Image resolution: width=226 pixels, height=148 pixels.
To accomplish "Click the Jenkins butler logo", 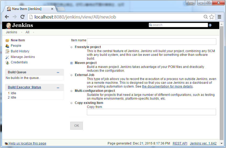I will tap(8, 25).
